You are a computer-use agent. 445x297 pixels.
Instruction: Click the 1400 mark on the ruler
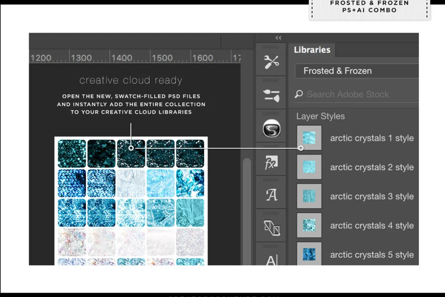[122, 58]
